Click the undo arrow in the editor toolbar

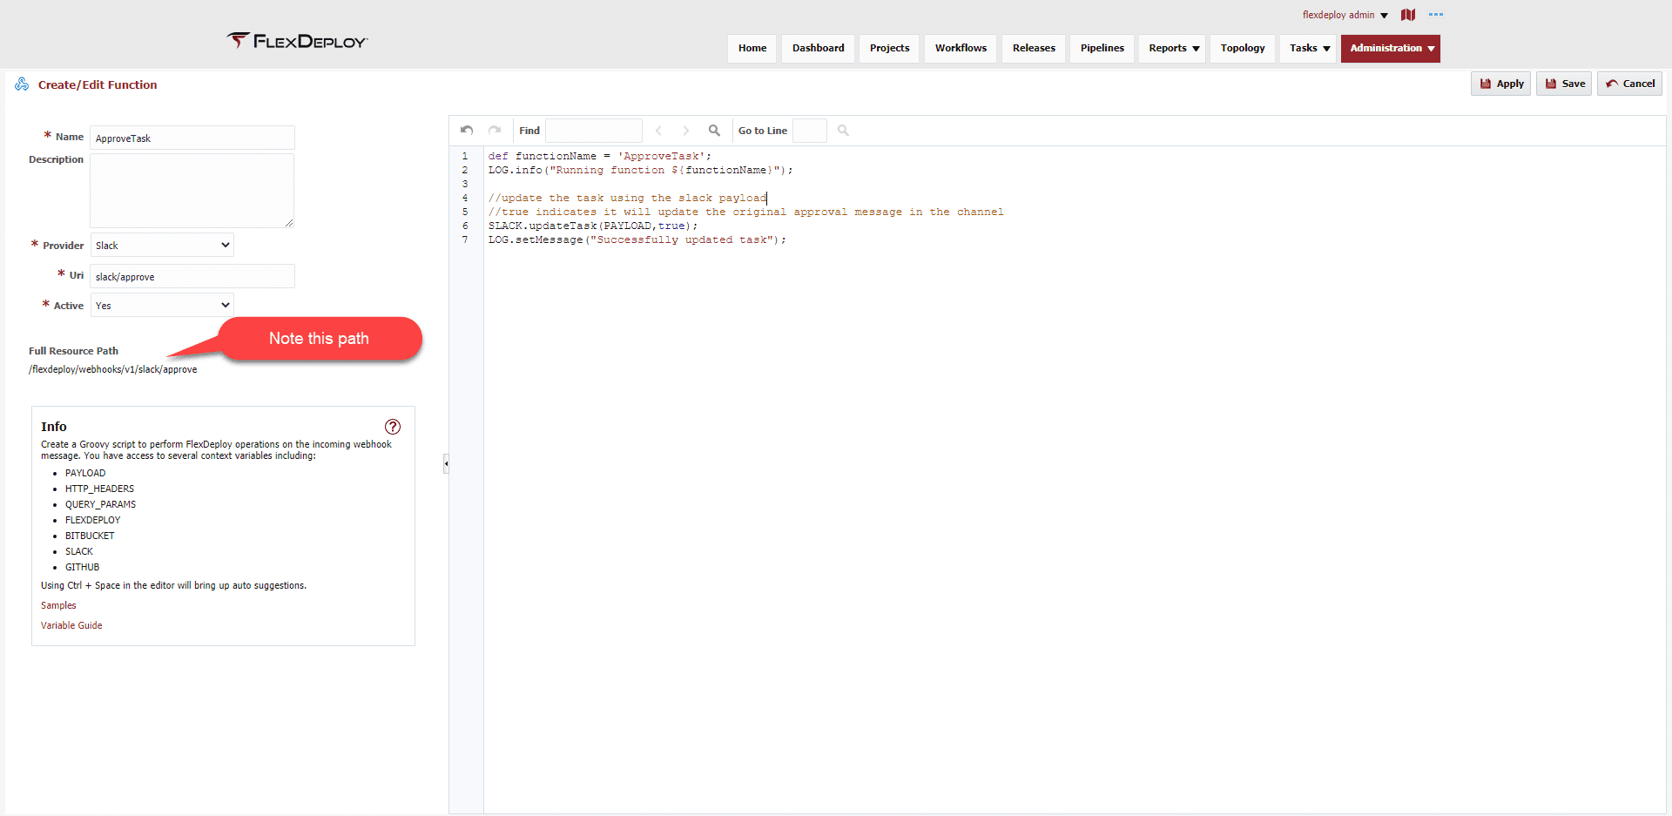coord(467,131)
